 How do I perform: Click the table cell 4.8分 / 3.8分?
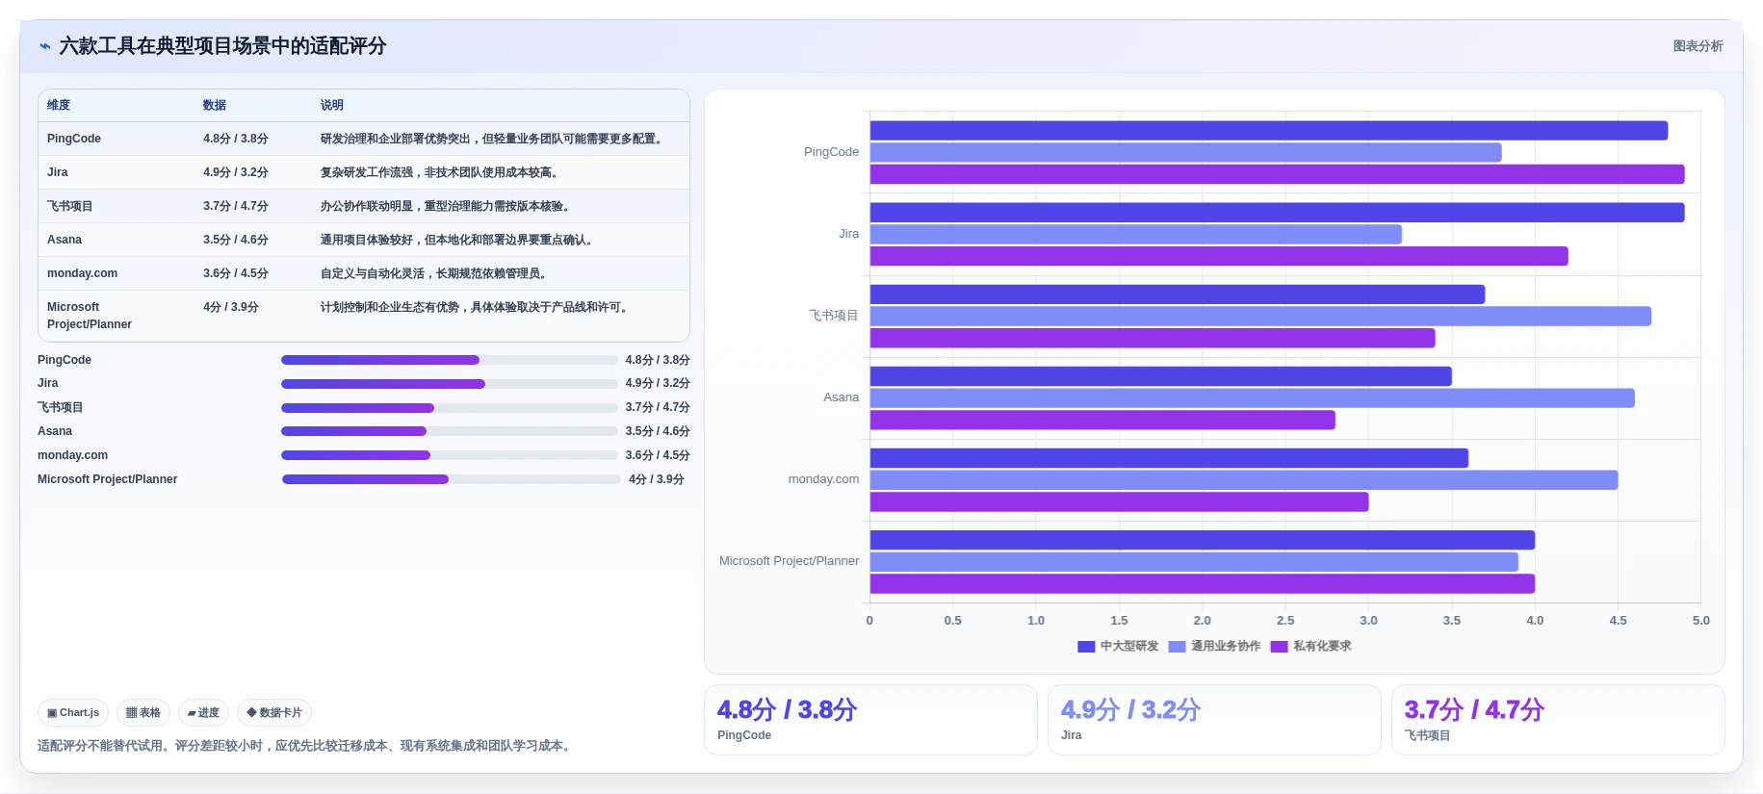point(236,139)
